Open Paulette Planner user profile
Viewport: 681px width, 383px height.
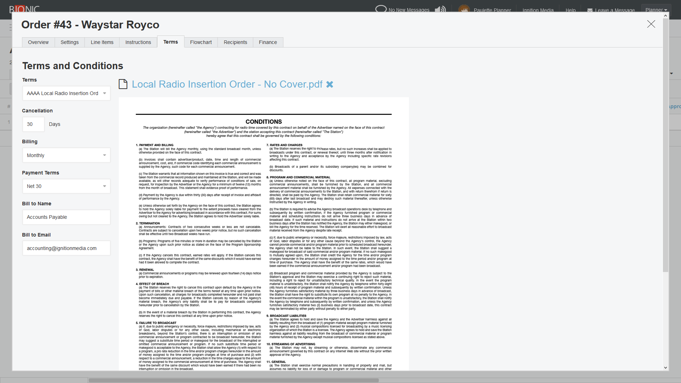coord(485,10)
